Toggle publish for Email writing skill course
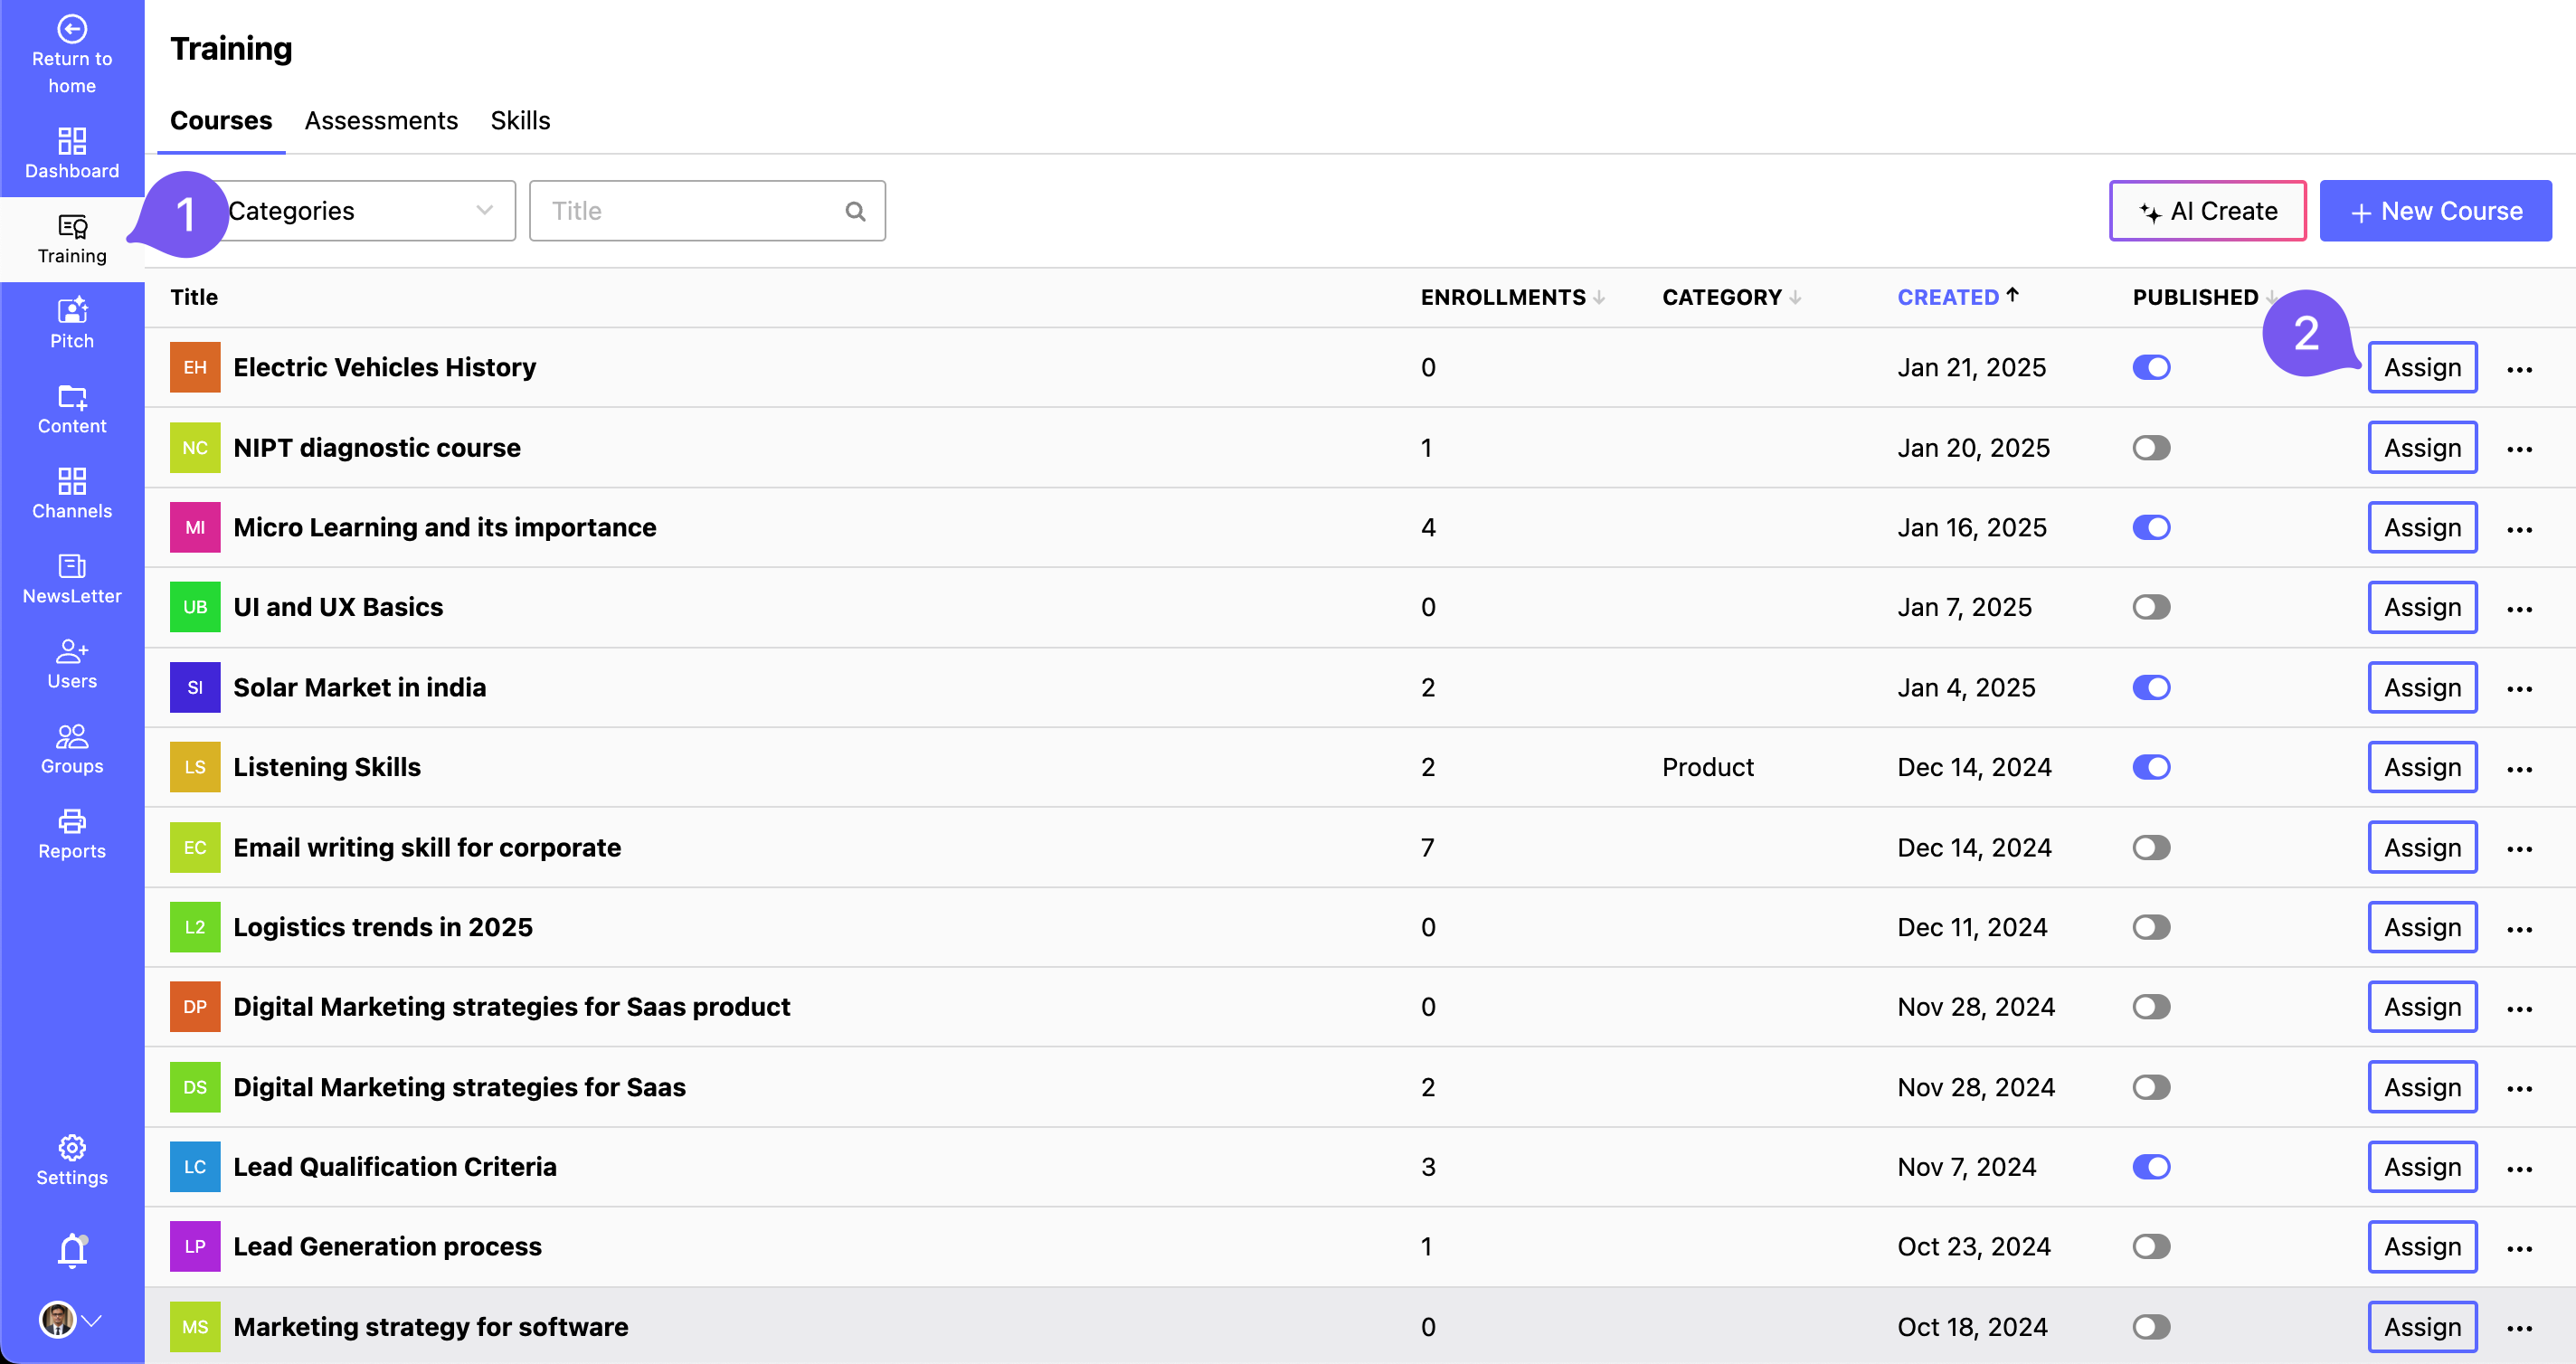Image resolution: width=2576 pixels, height=1364 pixels. pyautogui.click(x=2150, y=847)
